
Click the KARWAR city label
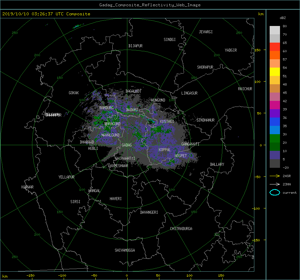click(x=27, y=187)
